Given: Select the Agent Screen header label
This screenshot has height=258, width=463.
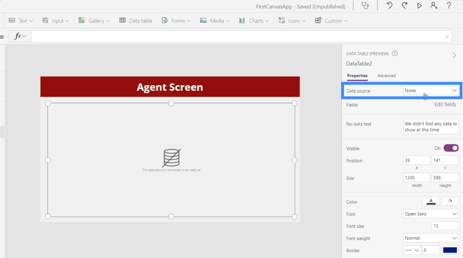Looking at the screenshot, I should pos(170,87).
